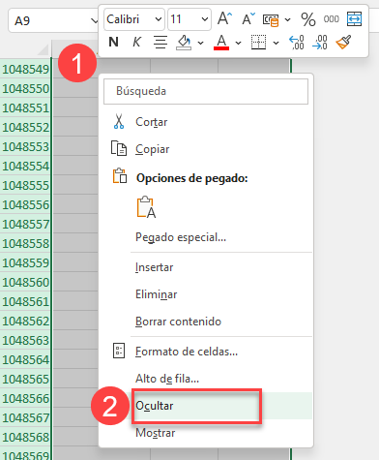
Task: Choose Cortar from context menu
Action: coord(205,122)
